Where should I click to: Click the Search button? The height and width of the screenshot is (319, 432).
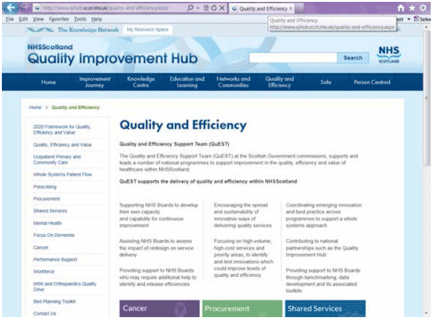point(353,58)
